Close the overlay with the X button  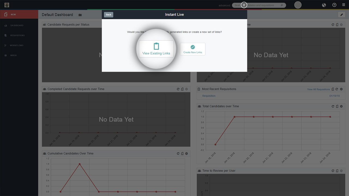244,5
